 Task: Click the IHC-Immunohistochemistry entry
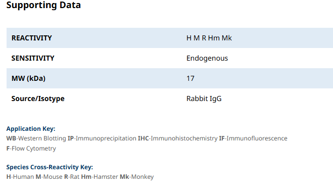(x=177, y=138)
